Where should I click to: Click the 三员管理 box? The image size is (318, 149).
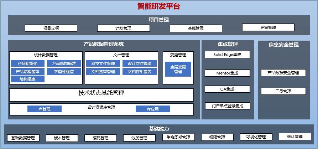[283, 91]
